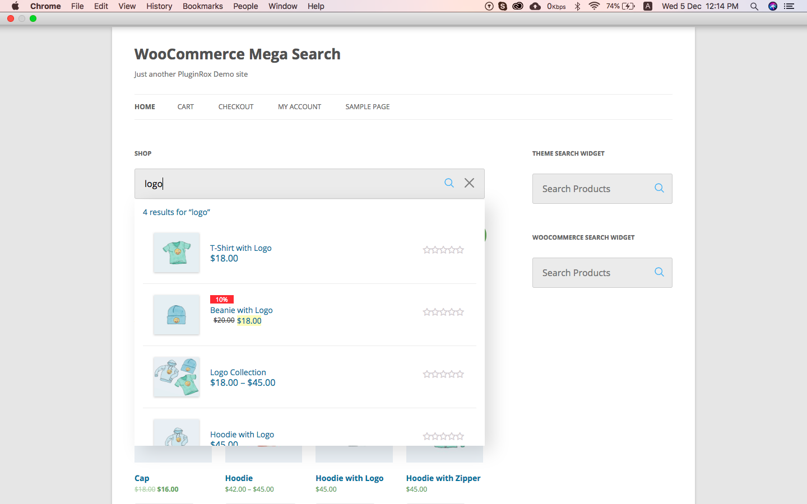Viewport: 807px width, 504px height.
Task: Open Chrome application menu
Action: tap(45, 6)
